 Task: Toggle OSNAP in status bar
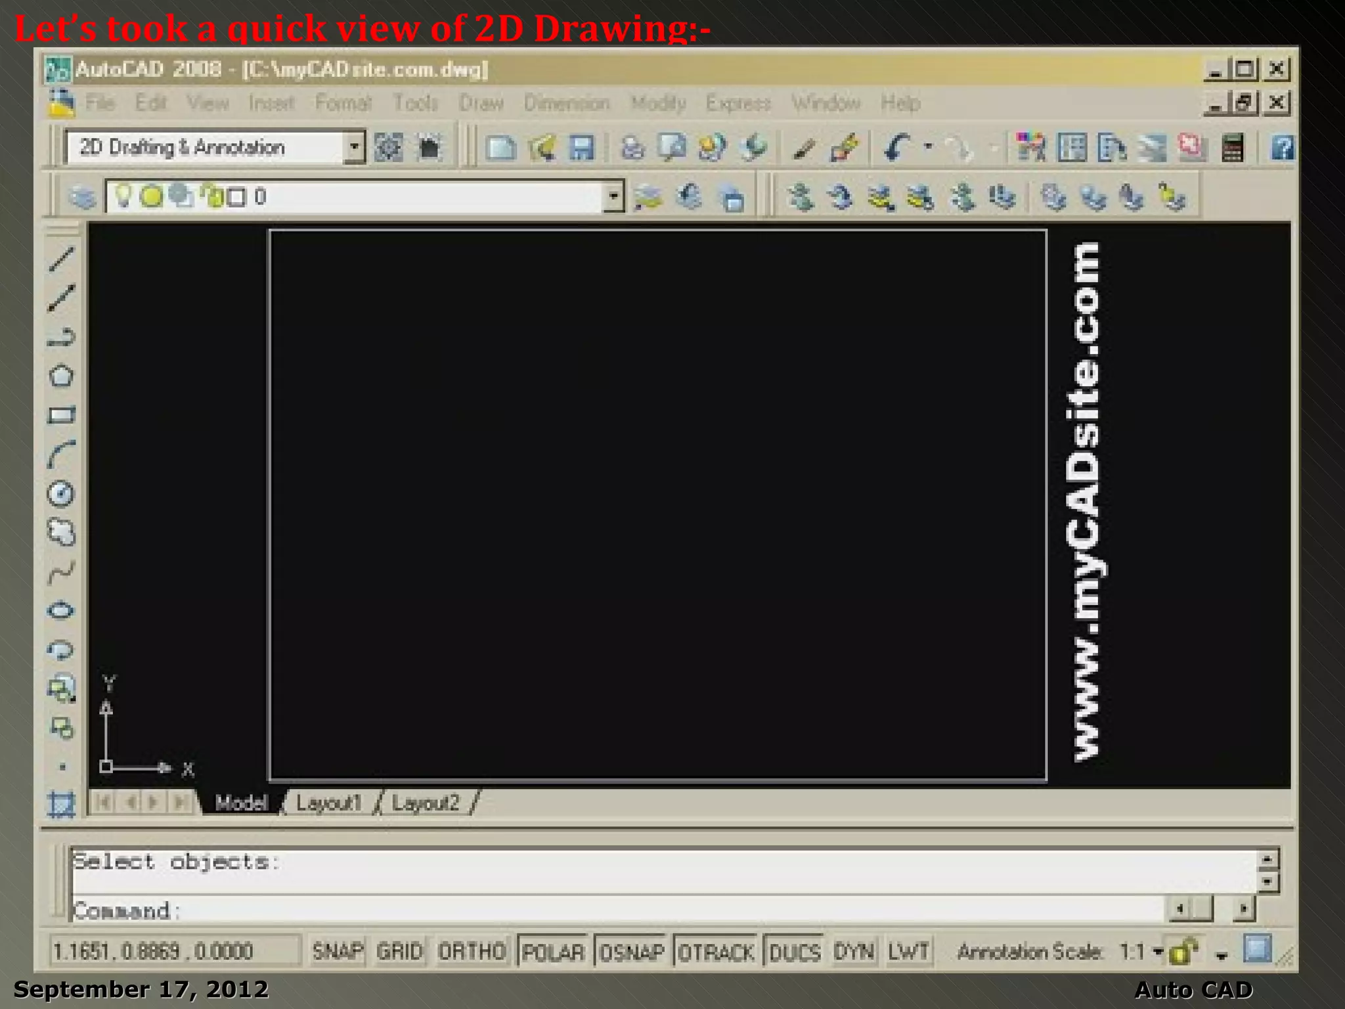pyautogui.click(x=631, y=951)
